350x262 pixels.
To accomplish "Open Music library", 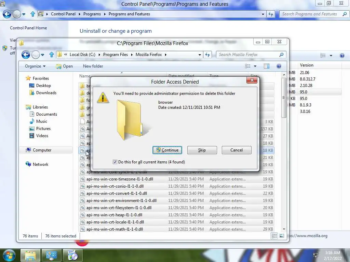I will click(41, 121).
